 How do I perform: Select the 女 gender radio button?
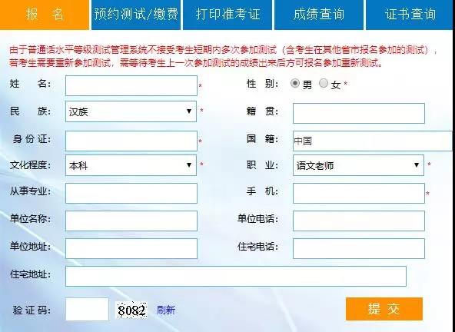(324, 83)
